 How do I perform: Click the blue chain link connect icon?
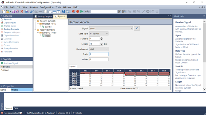click(x=32, y=12)
